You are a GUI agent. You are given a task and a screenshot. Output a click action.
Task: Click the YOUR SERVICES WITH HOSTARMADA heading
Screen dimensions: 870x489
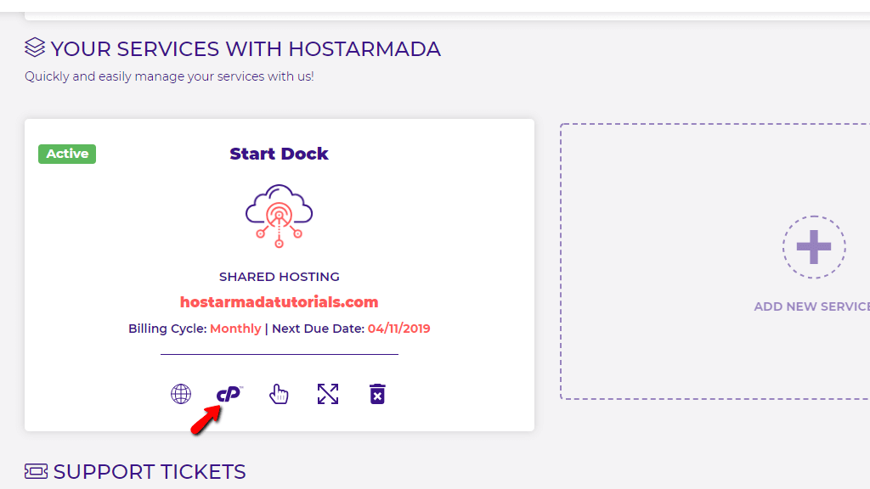tap(246, 48)
